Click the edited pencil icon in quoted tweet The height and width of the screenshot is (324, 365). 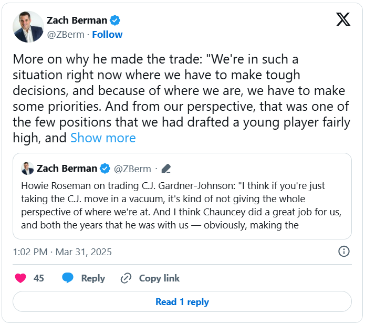pyautogui.click(x=166, y=169)
